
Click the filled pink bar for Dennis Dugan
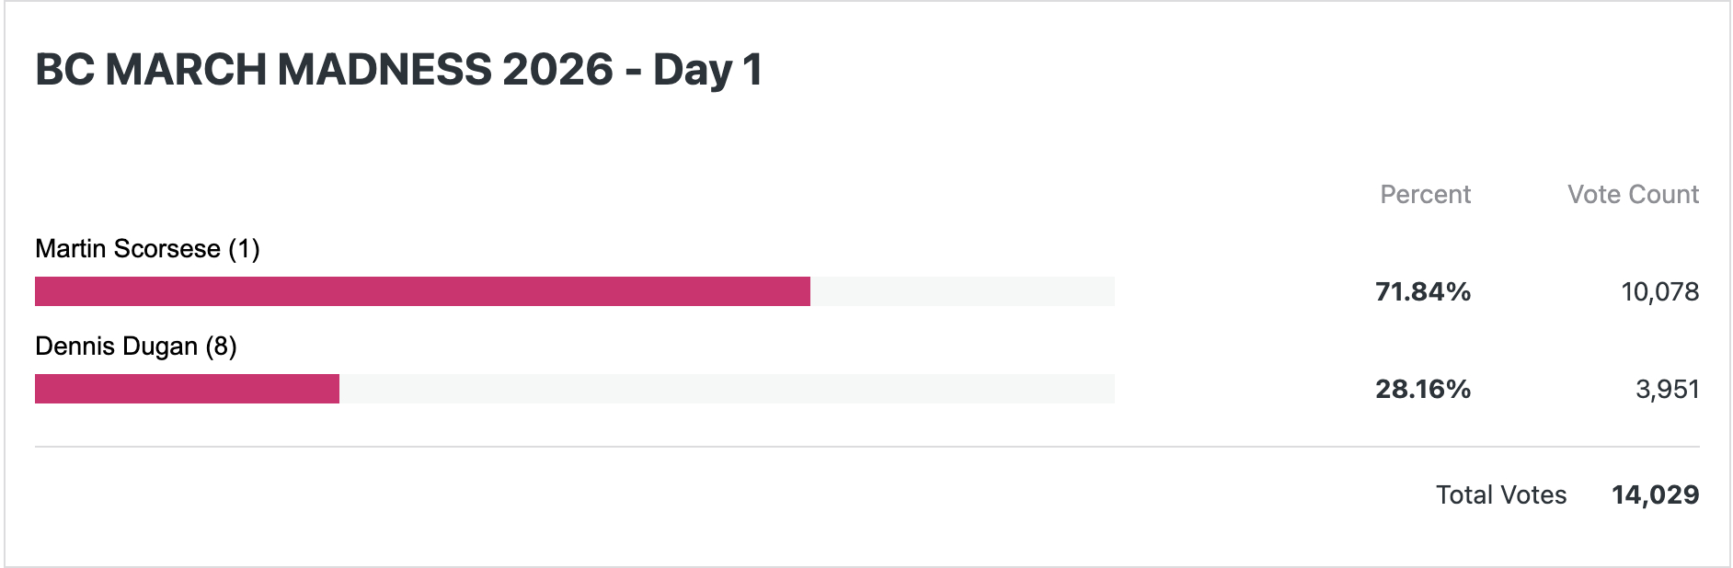(x=187, y=389)
